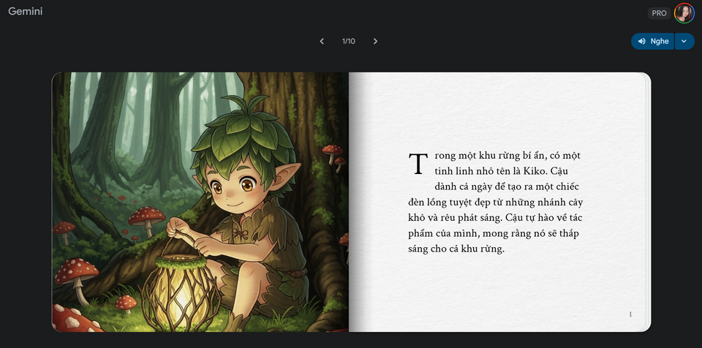Open the profile avatar menu
Image resolution: width=702 pixels, height=348 pixels.
(684, 13)
